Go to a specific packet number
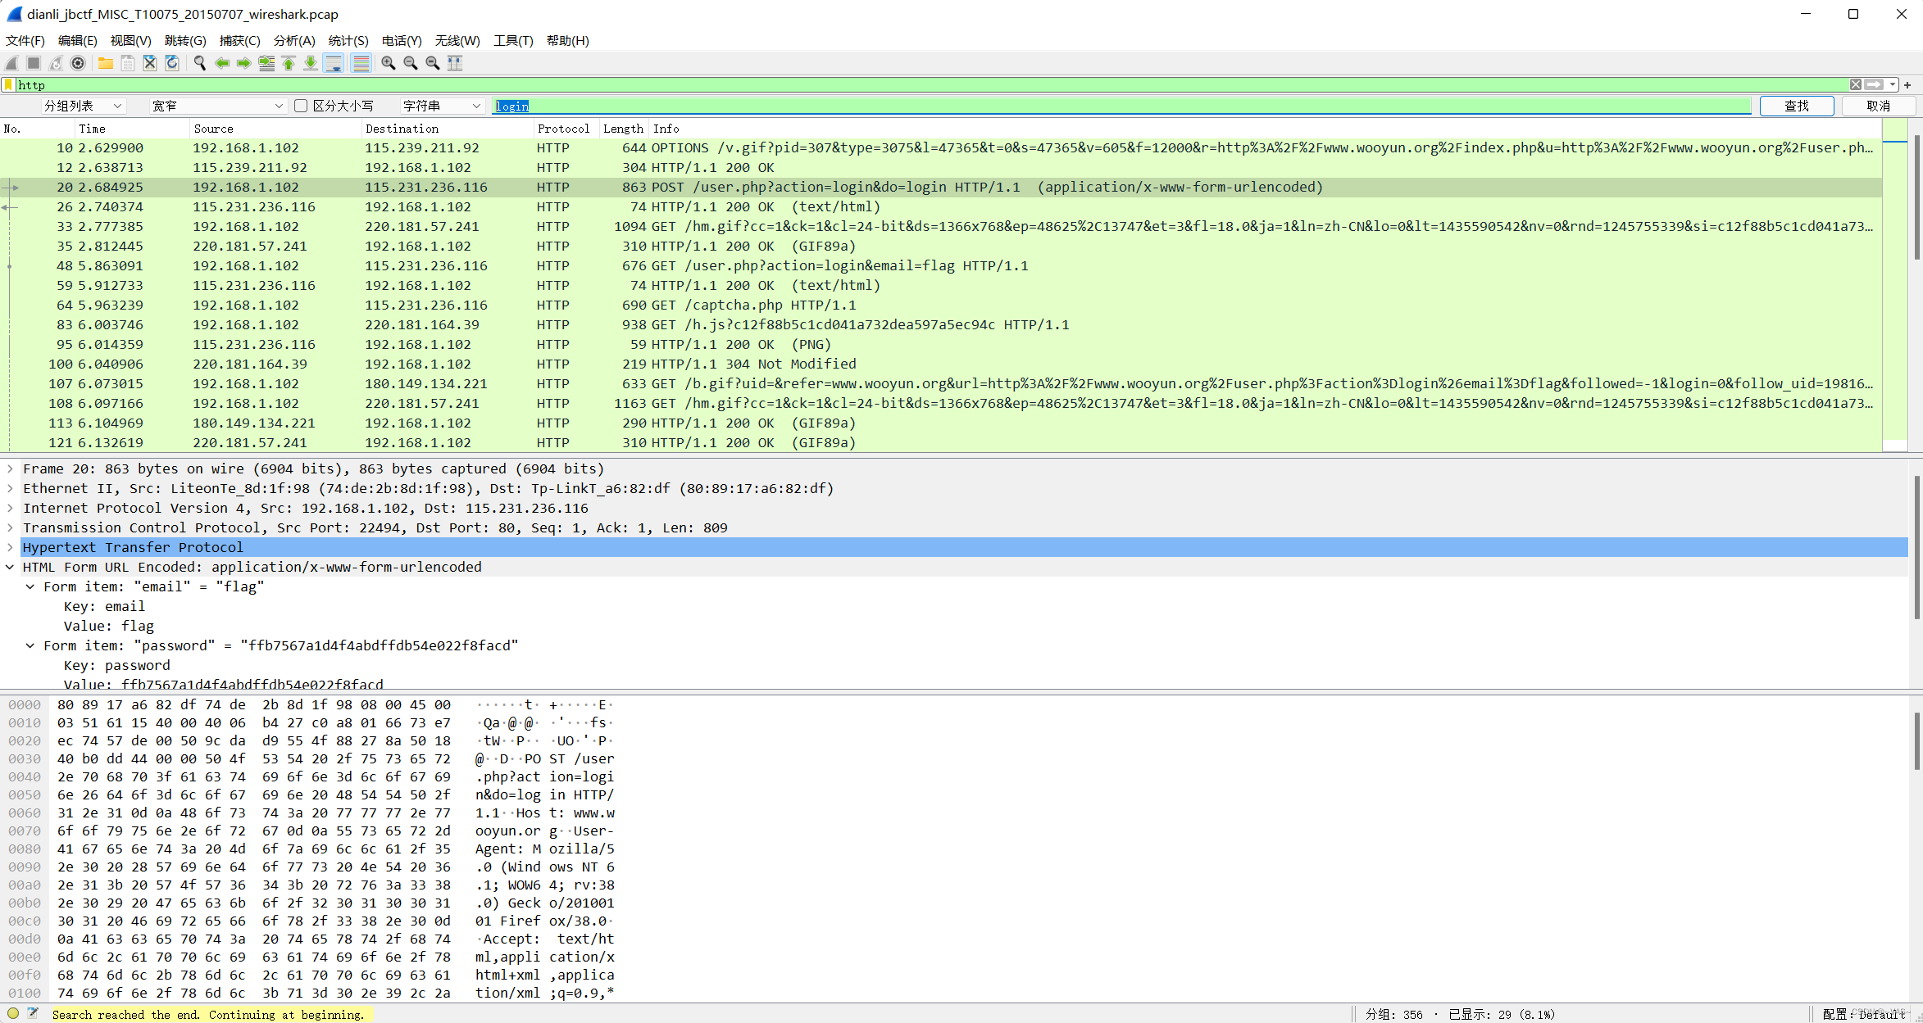 tap(266, 63)
